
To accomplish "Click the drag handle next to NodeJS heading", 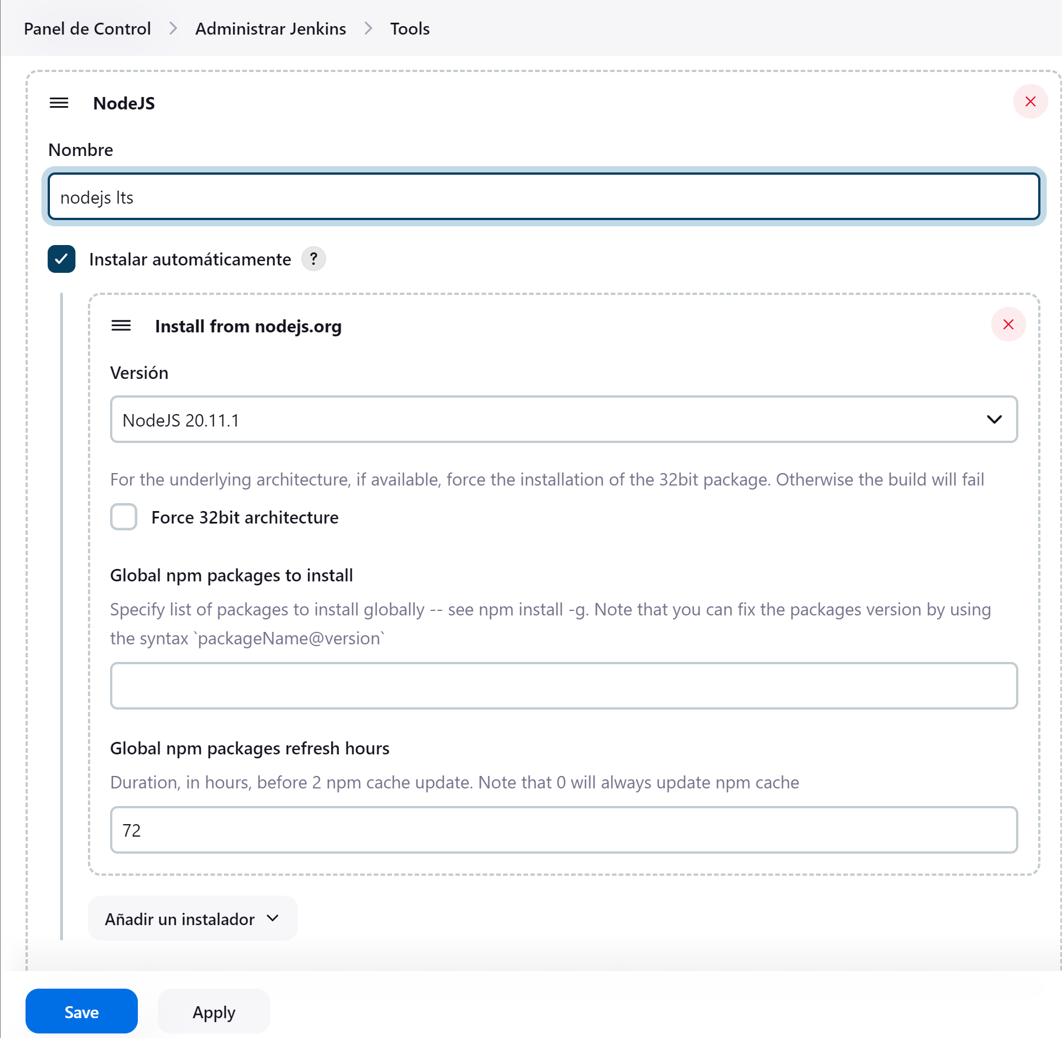I will click(59, 103).
